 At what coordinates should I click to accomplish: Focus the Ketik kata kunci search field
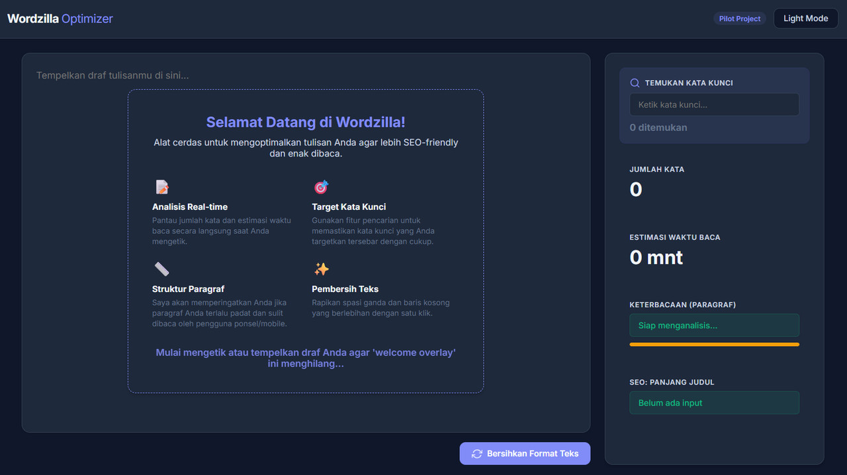pos(714,104)
